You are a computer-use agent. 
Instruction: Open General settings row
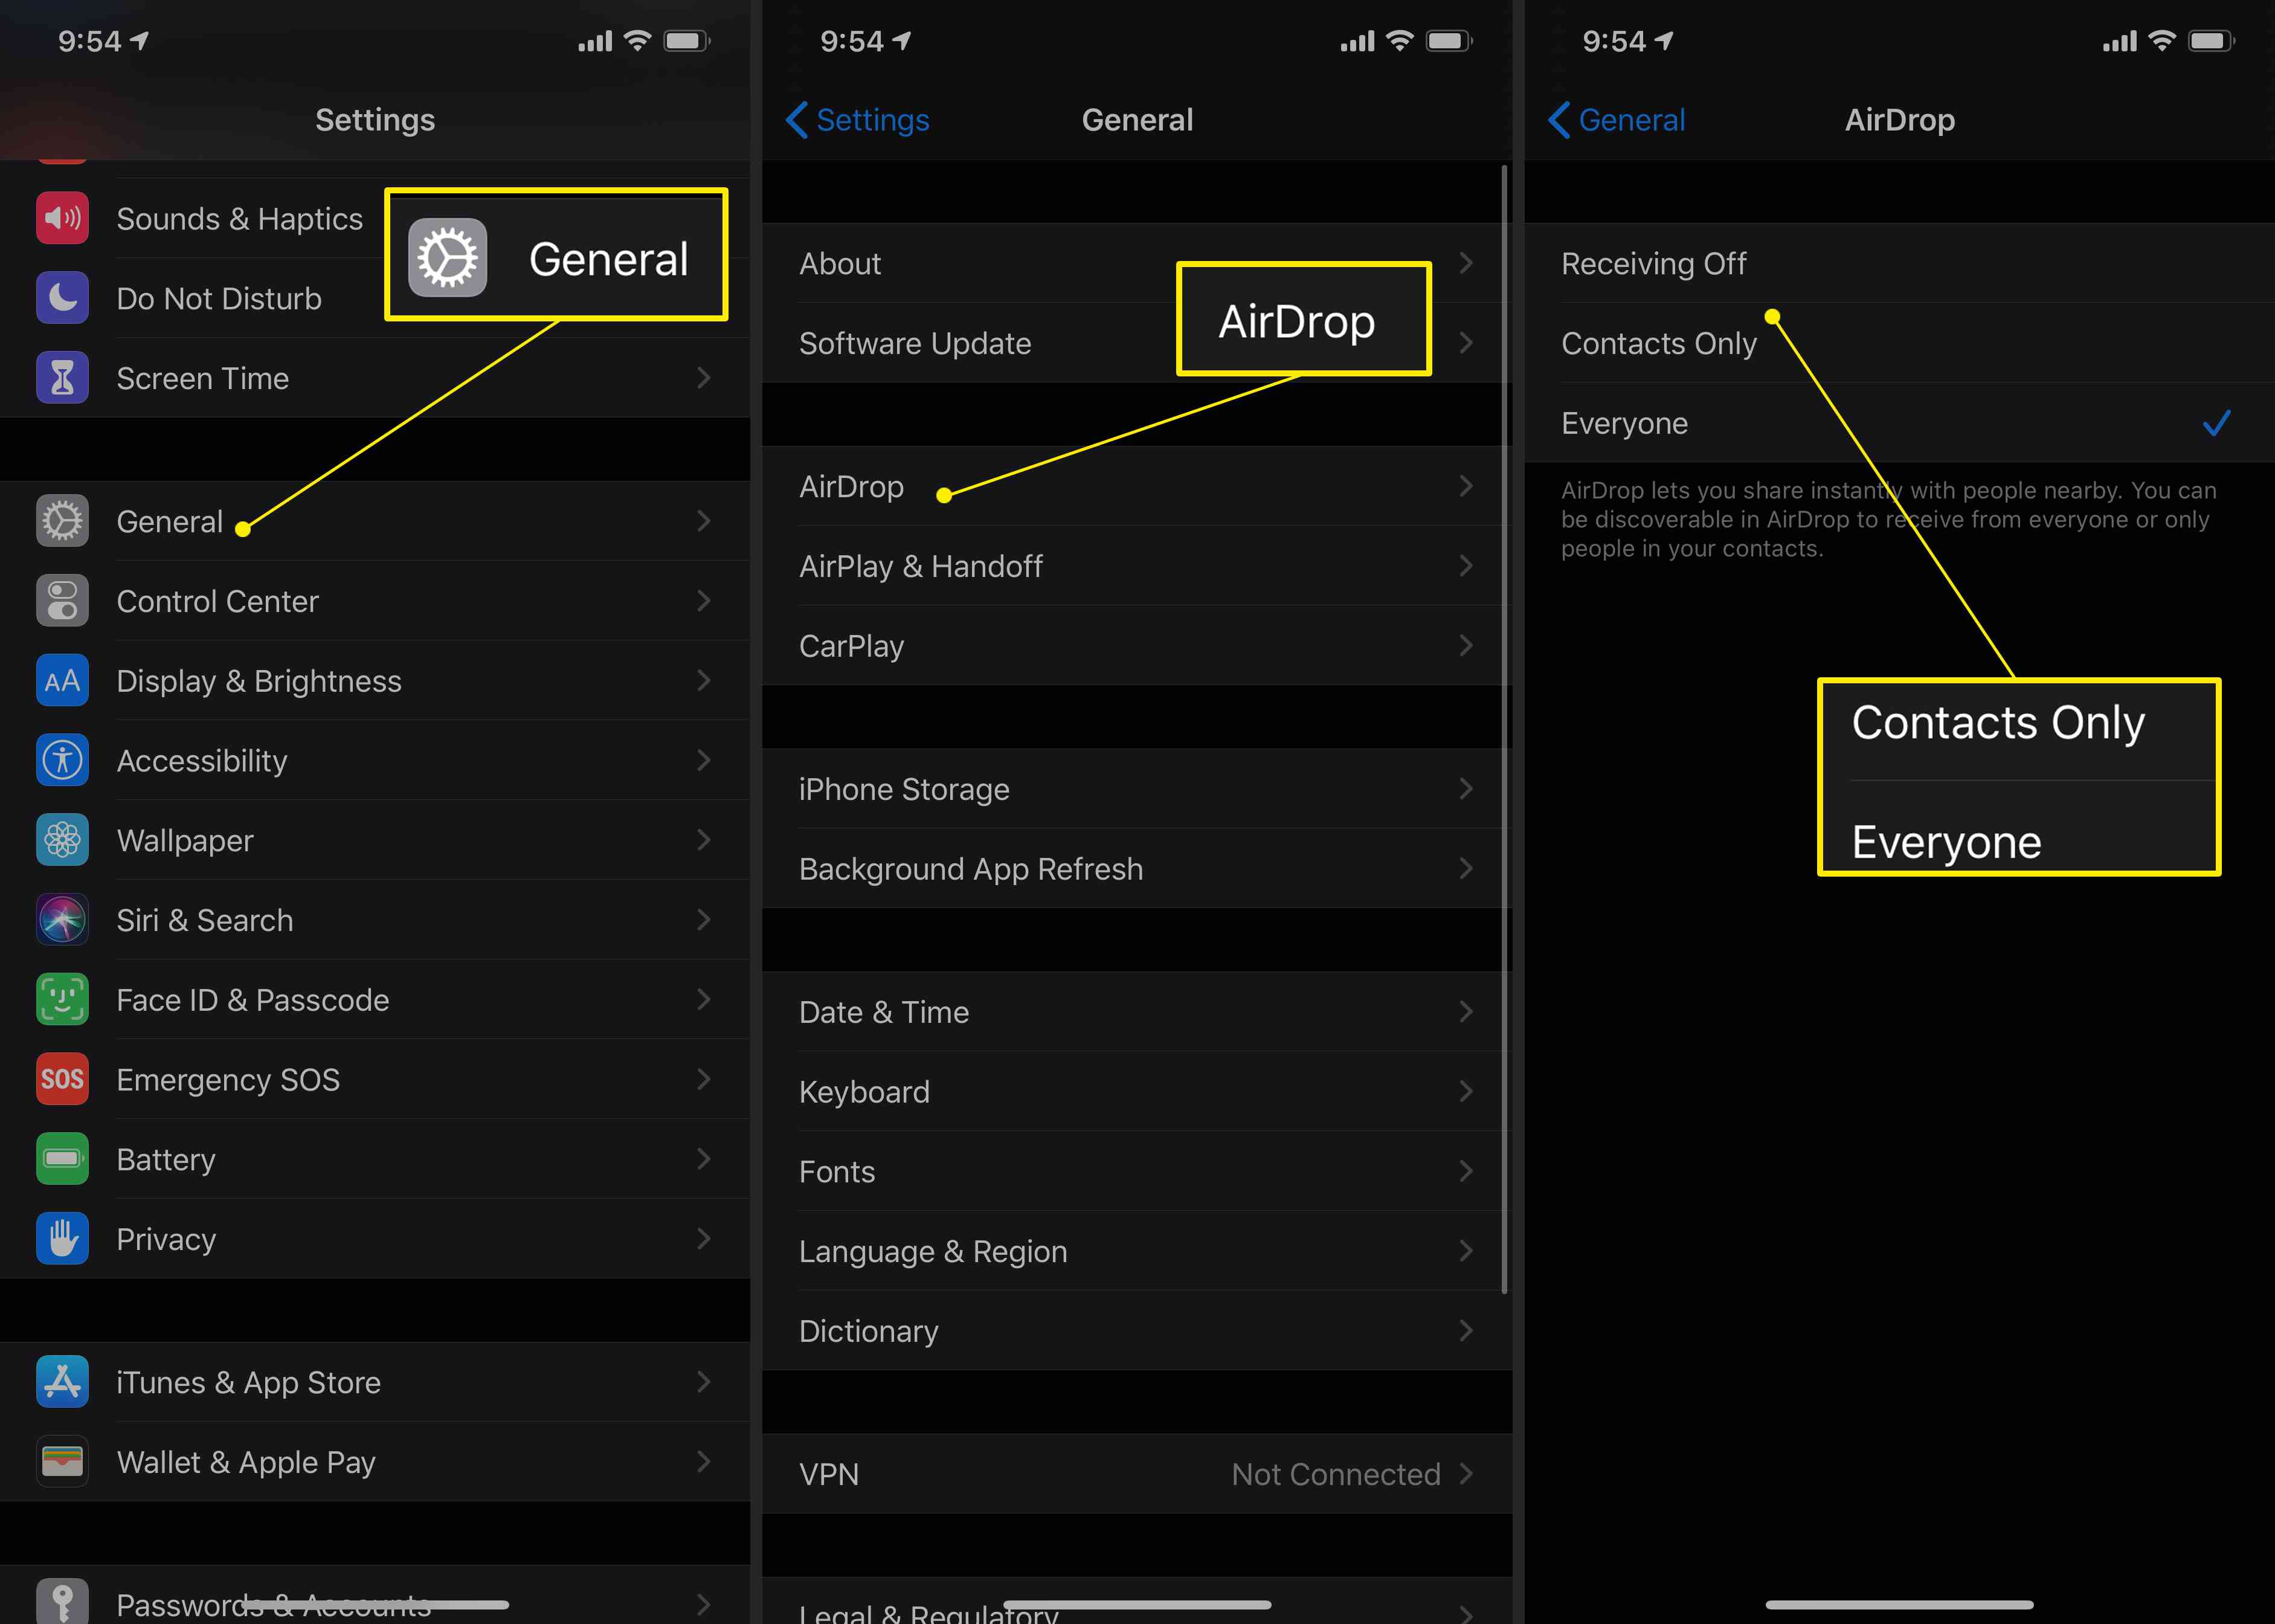click(375, 521)
